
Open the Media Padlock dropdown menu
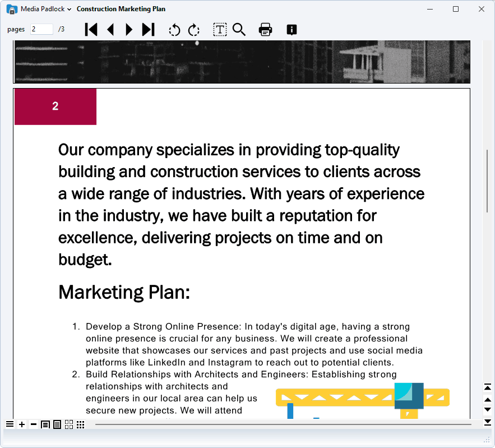click(x=46, y=9)
